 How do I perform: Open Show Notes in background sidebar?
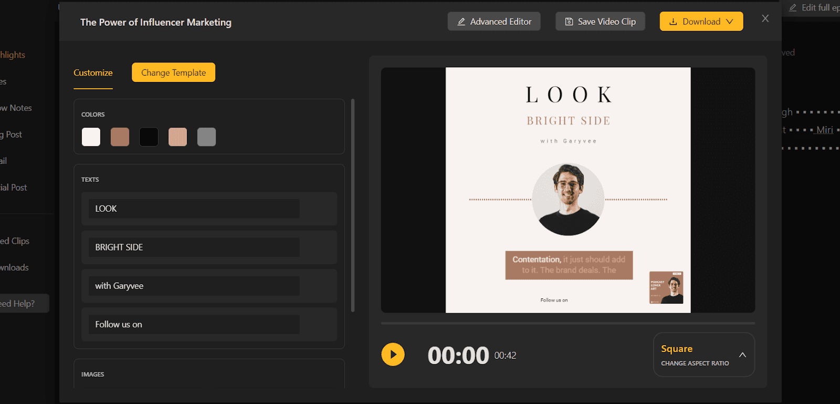(16, 108)
